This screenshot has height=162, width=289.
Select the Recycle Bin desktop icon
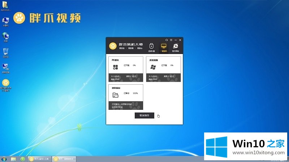6,52
